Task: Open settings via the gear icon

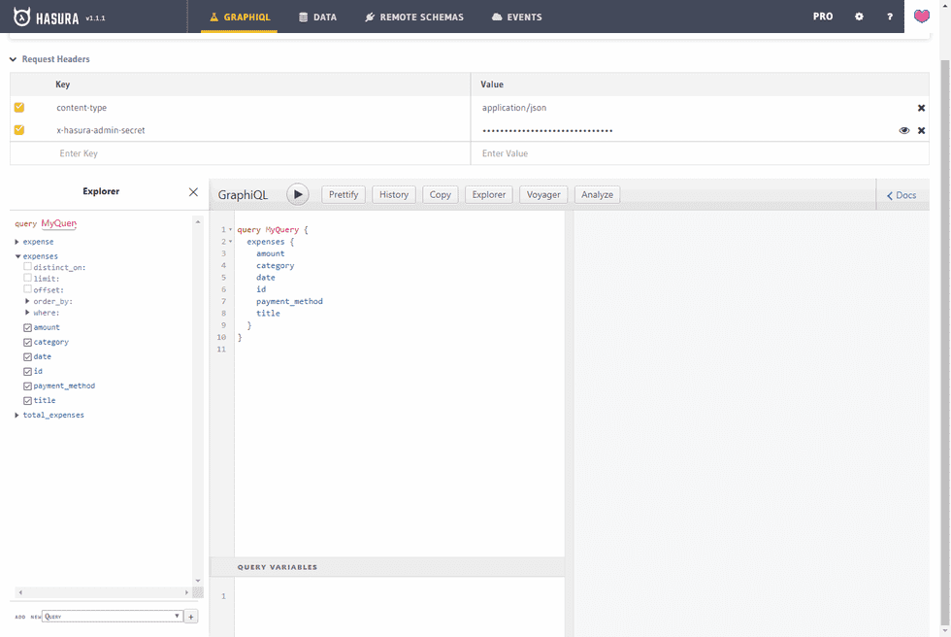Action: [859, 17]
